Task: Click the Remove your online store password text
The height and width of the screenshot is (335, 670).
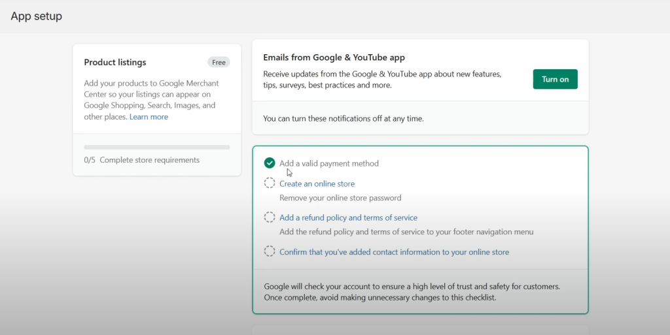Action: [340, 198]
